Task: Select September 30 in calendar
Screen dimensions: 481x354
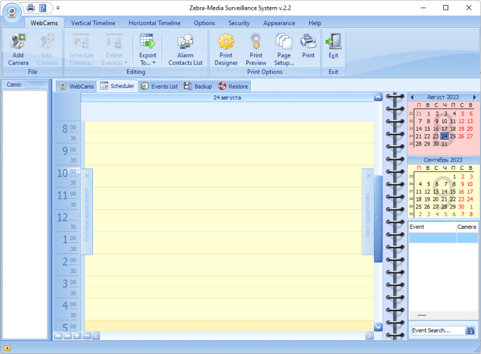Action: tap(461, 206)
